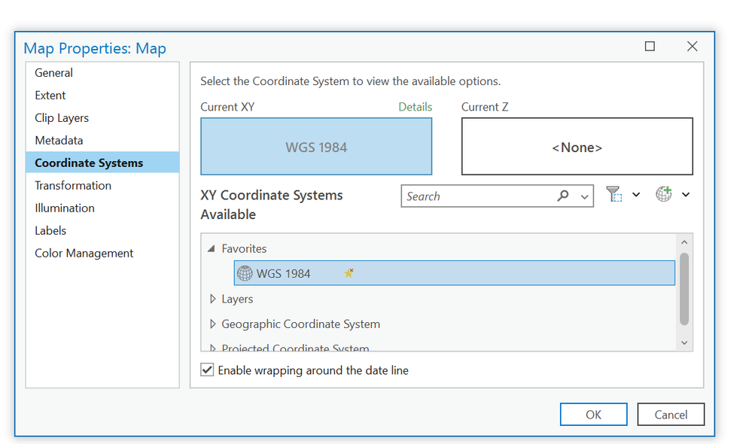This screenshot has width=752, height=444.
Task: Expand the Layers group
Action: point(212,299)
